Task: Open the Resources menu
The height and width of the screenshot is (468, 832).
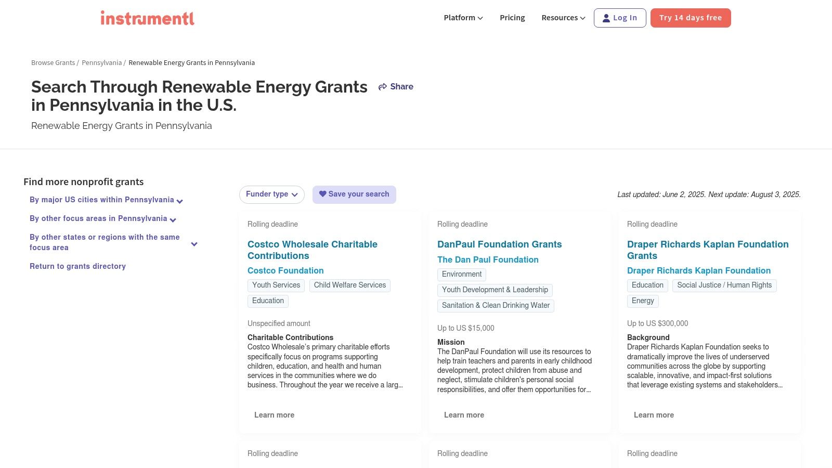Action: [x=562, y=17]
